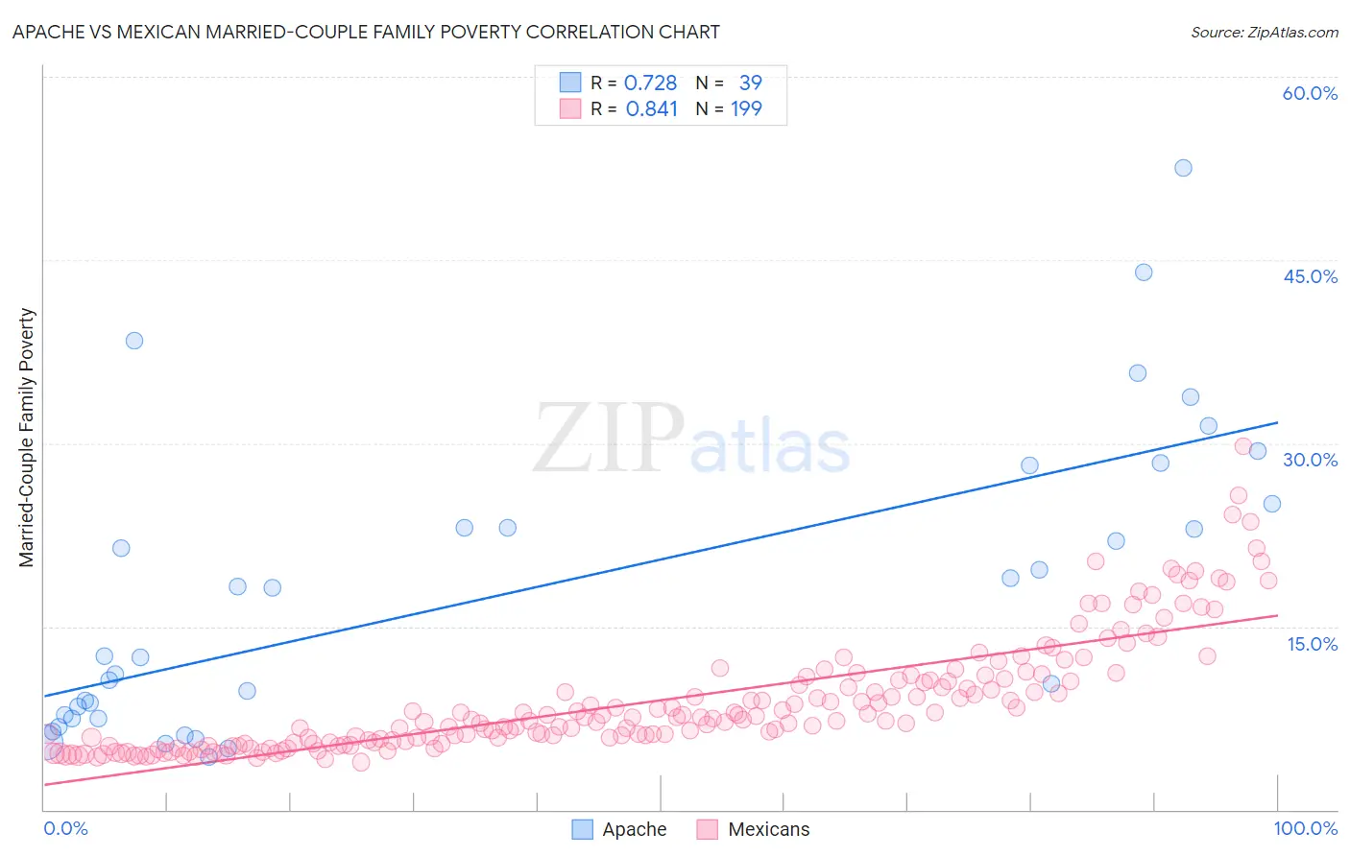
Task: Click the 0.0% x-axis label
Action: tap(65, 828)
